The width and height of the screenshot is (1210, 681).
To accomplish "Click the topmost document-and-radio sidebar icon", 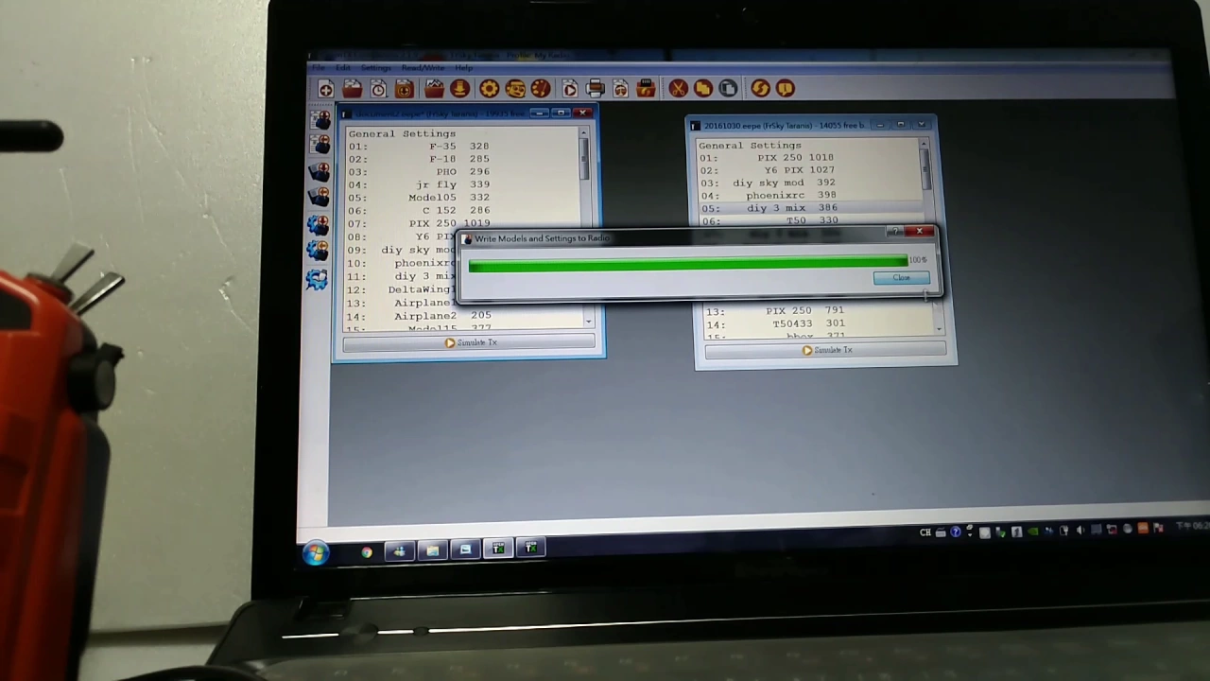I will 318,120.
